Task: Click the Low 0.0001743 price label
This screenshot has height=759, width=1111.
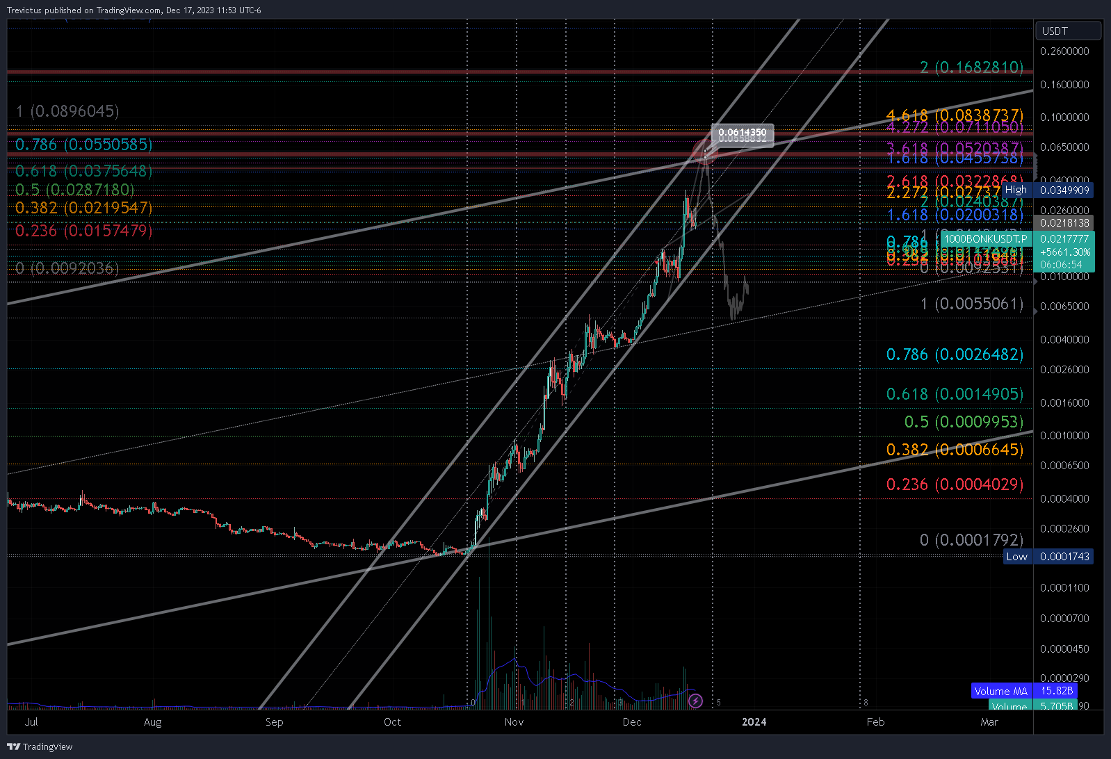Action: [1048, 556]
